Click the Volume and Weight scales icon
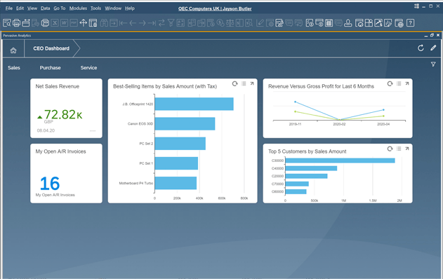443x279 pixels. pyautogui.click(x=230, y=23)
